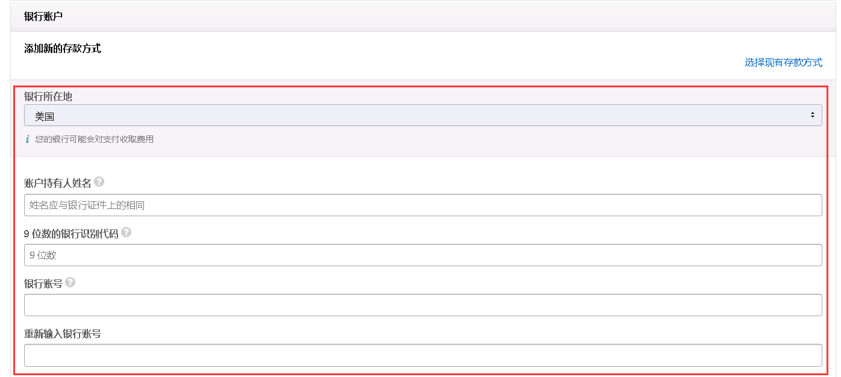841x377 pixels.
Task: Click the up-down arrows of the 美国 selector
Action: coord(812,115)
